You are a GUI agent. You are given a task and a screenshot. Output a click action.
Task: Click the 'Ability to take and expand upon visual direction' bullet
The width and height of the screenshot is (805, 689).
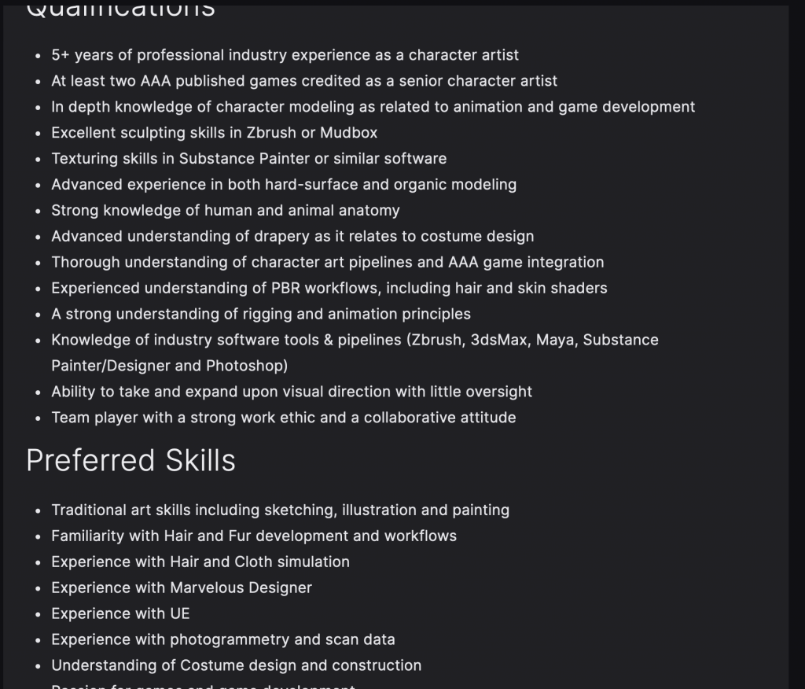(292, 392)
